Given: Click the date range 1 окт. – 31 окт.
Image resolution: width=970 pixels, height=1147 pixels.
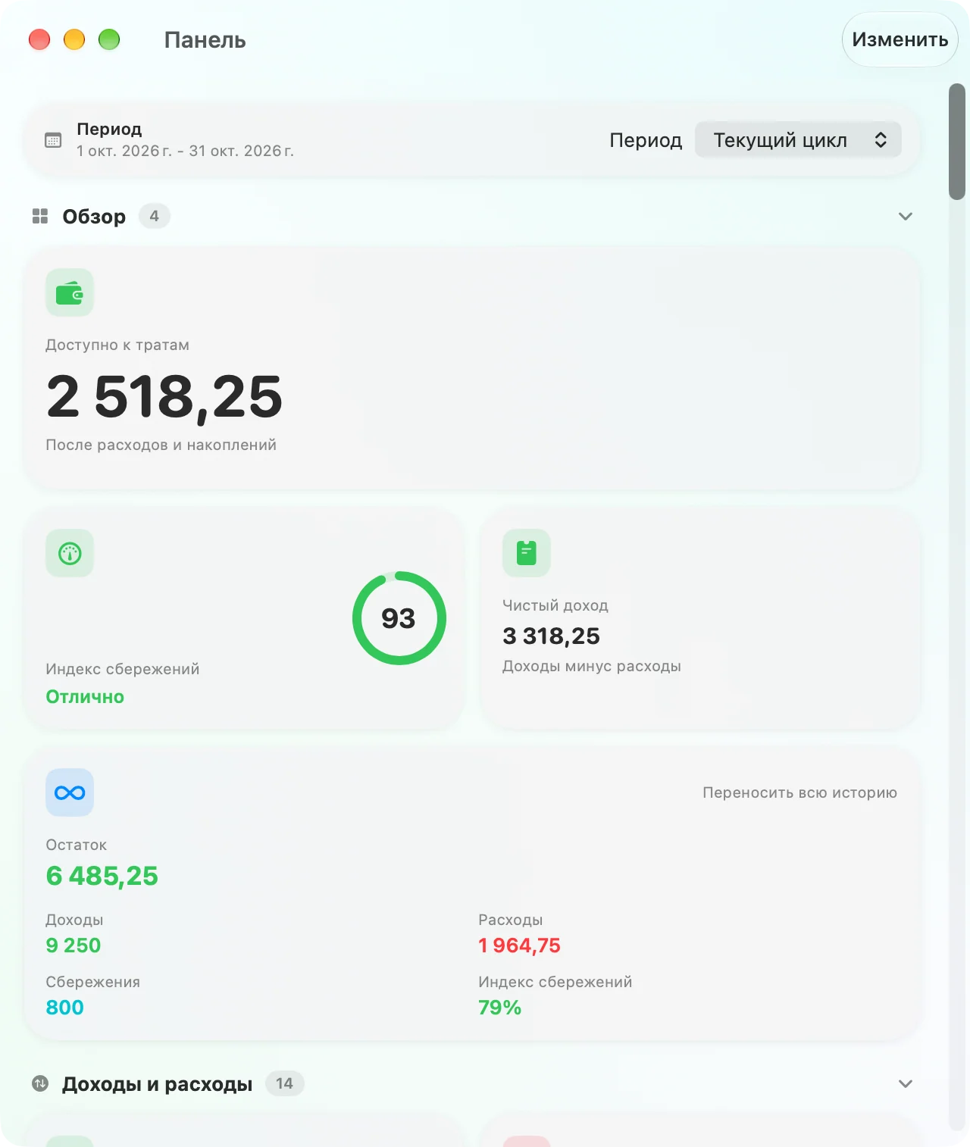Looking at the screenshot, I should [185, 151].
